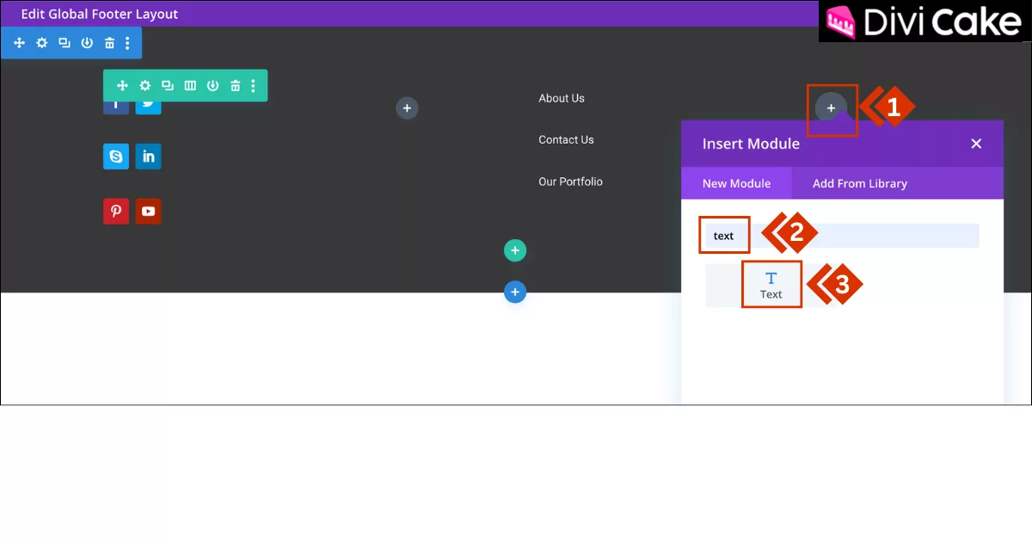Click the module search field containing text

(841, 236)
